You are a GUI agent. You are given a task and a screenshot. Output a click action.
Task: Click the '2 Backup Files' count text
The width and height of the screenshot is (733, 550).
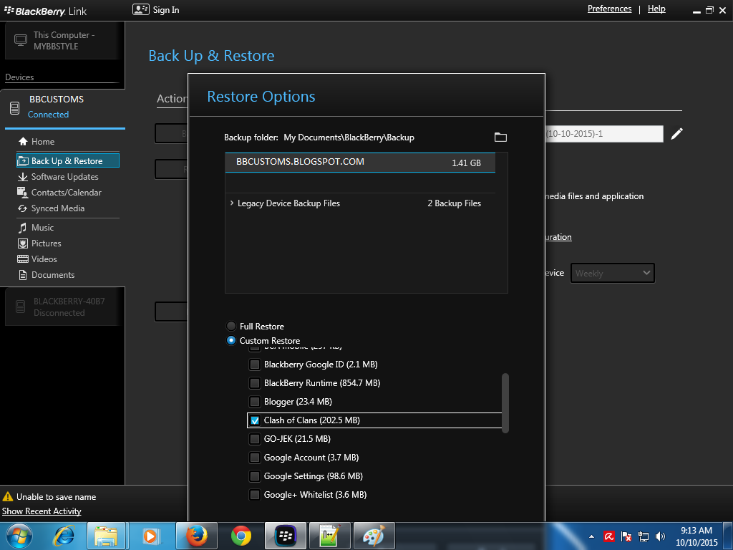click(x=454, y=203)
